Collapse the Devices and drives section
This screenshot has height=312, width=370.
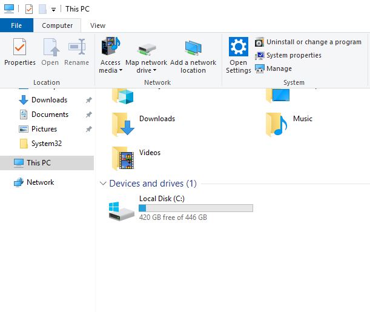pyautogui.click(x=103, y=184)
